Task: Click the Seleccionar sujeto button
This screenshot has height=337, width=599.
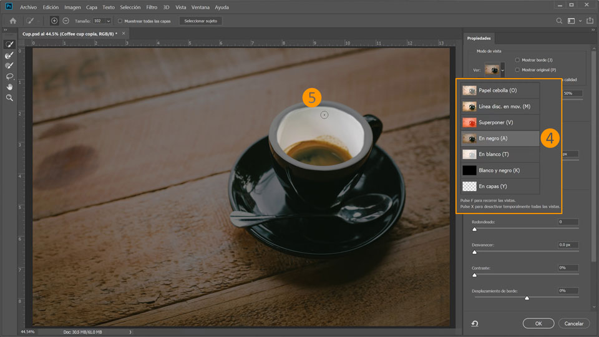Action: pos(200,21)
